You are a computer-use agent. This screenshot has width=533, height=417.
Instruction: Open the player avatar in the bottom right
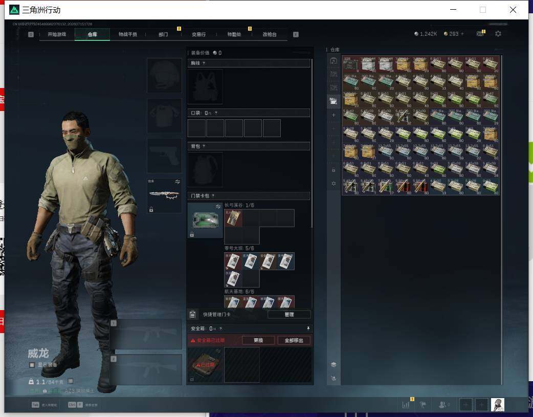pos(497,405)
